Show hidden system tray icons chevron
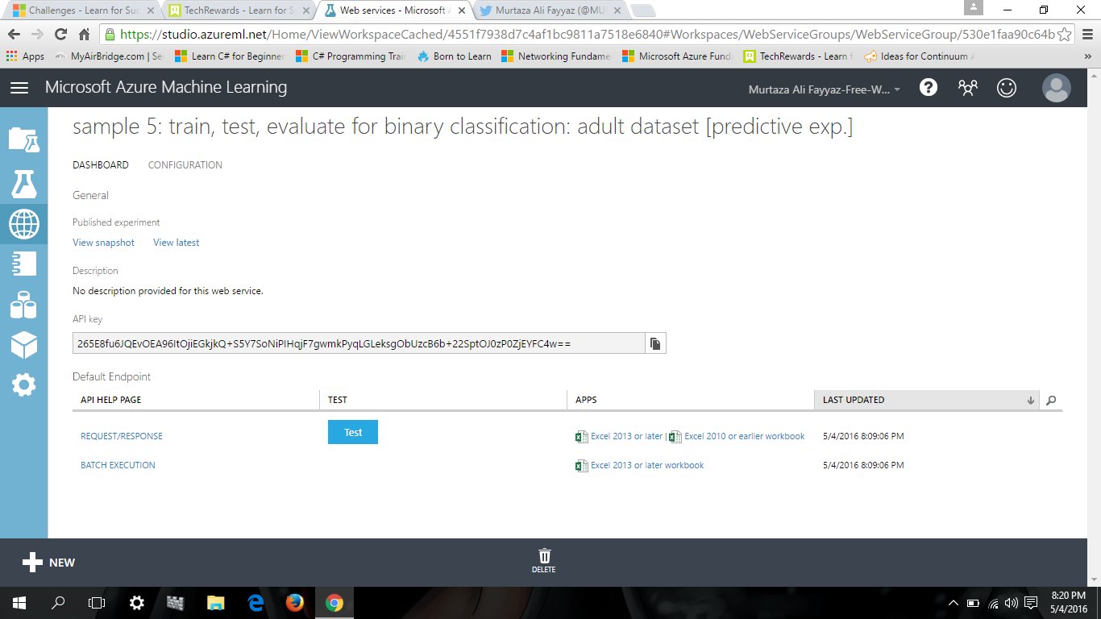Screen dimensions: 1101x619 954,603
